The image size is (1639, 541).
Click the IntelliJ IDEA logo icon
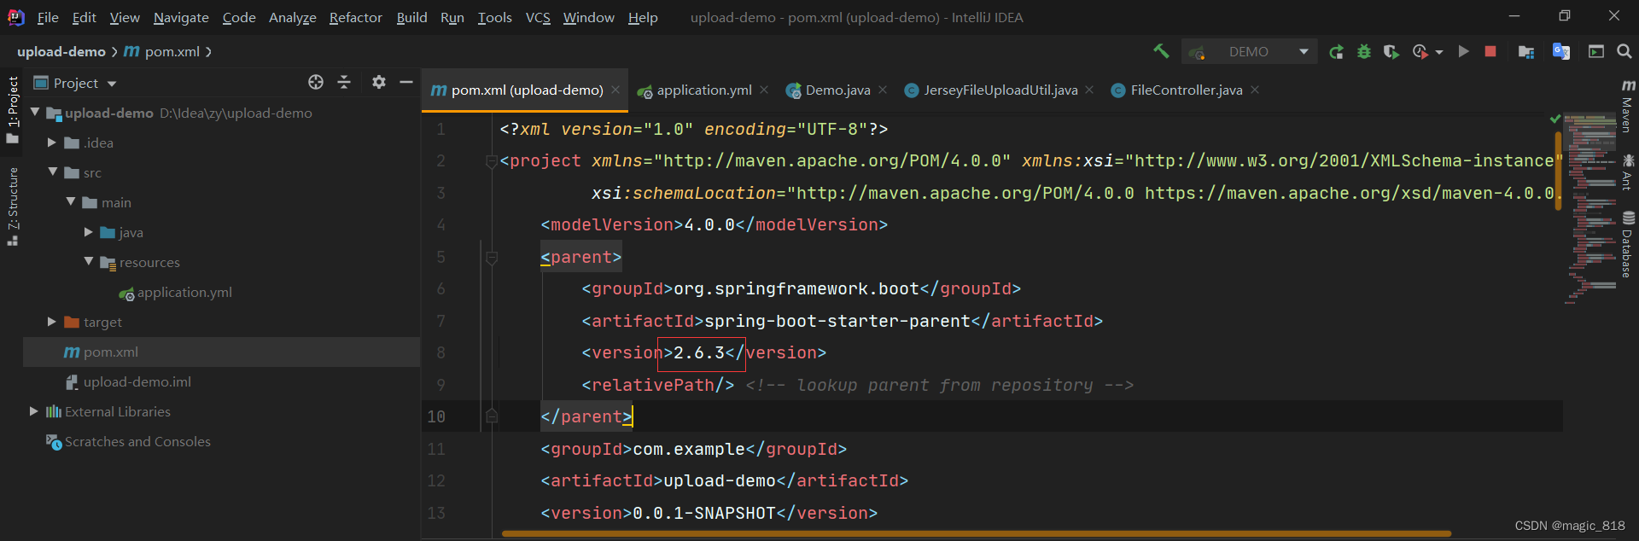[x=16, y=17]
